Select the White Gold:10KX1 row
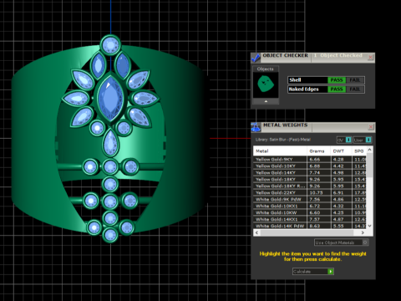401x301 pixels. pos(310,207)
